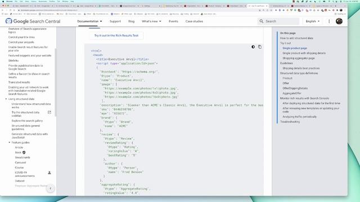Toggle dark code theme icon
The height and width of the screenshot is (202, 360).
pyautogui.click(x=253, y=47)
